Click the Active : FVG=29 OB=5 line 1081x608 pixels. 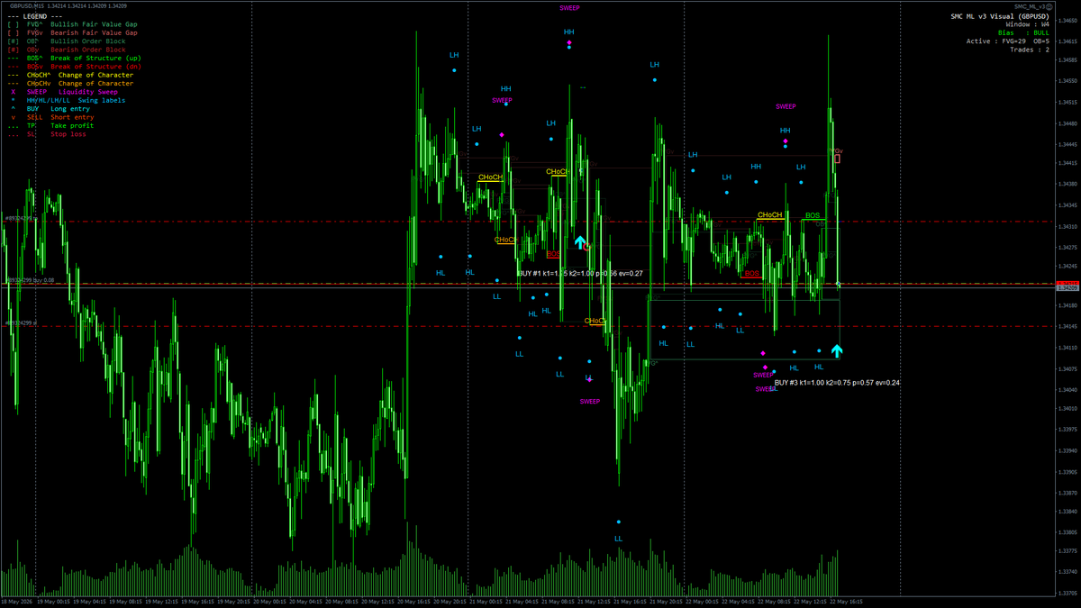[x=1008, y=41]
